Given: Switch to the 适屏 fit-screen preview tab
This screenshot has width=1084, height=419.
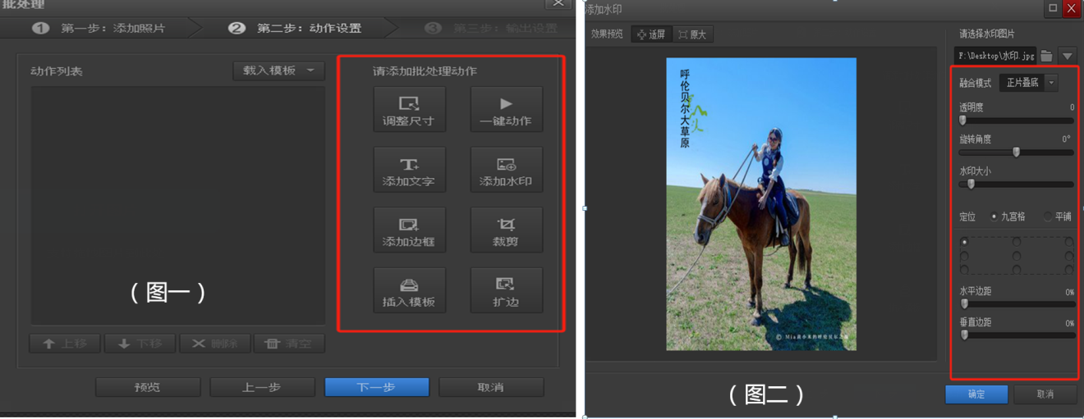Looking at the screenshot, I should click(x=651, y=34).
